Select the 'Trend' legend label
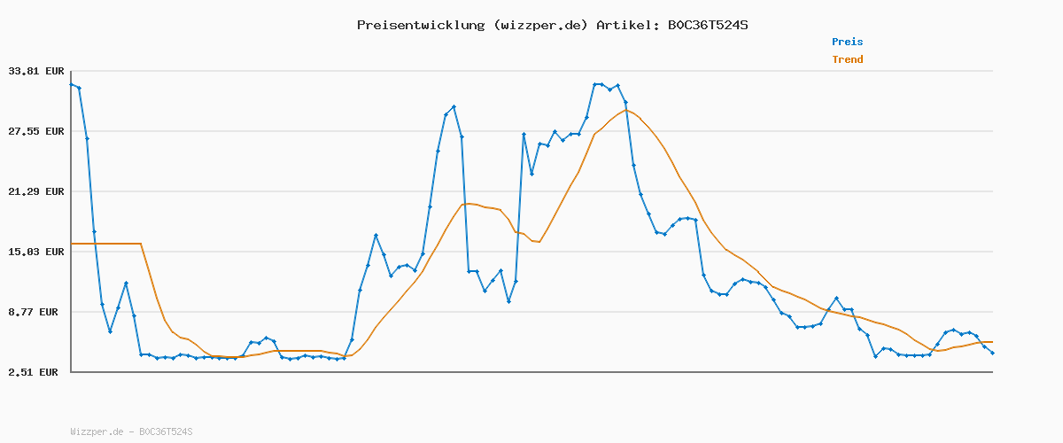The height and width of the screenshot is (443, 1063). 847,59
